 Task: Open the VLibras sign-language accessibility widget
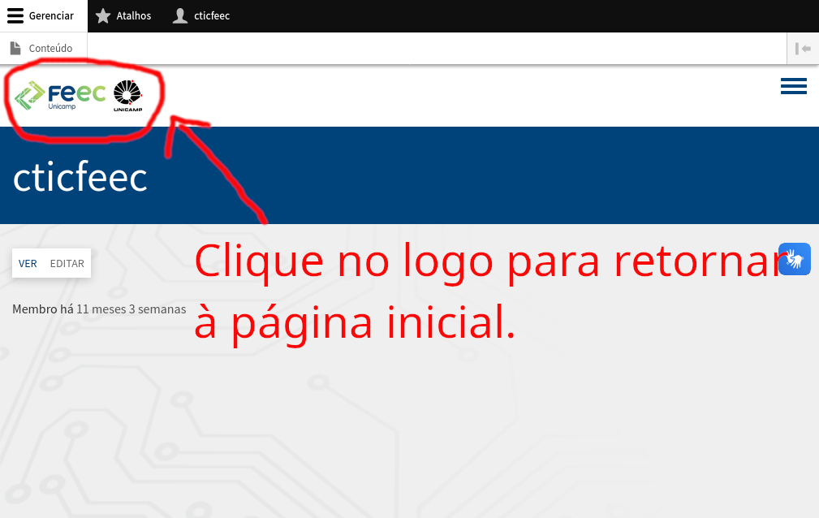click(x=794, y=259)
